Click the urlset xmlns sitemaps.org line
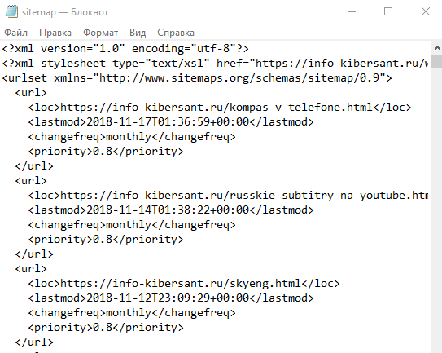Image resolution: width=442 pixels, height=353 pixels. click(x=197, y=78)
